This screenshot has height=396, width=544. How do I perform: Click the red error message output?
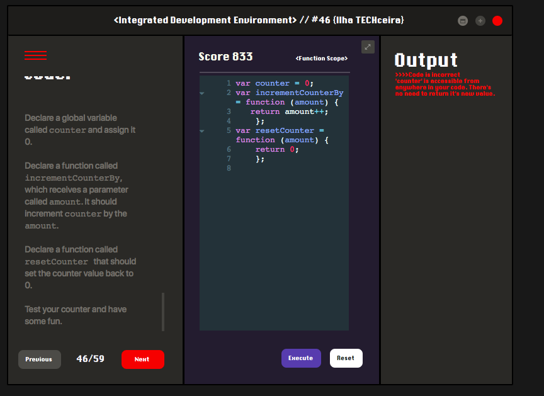445,84
